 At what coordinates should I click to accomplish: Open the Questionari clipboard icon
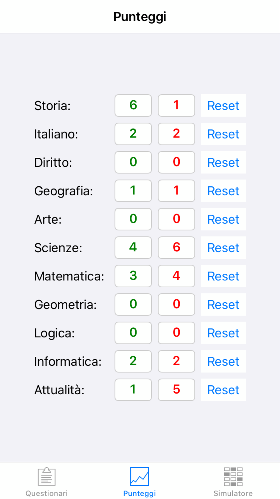[47, 477]
